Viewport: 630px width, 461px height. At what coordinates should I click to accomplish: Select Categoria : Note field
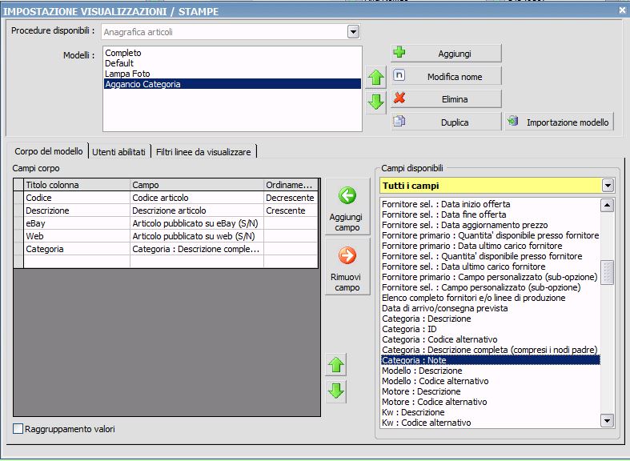490,360
